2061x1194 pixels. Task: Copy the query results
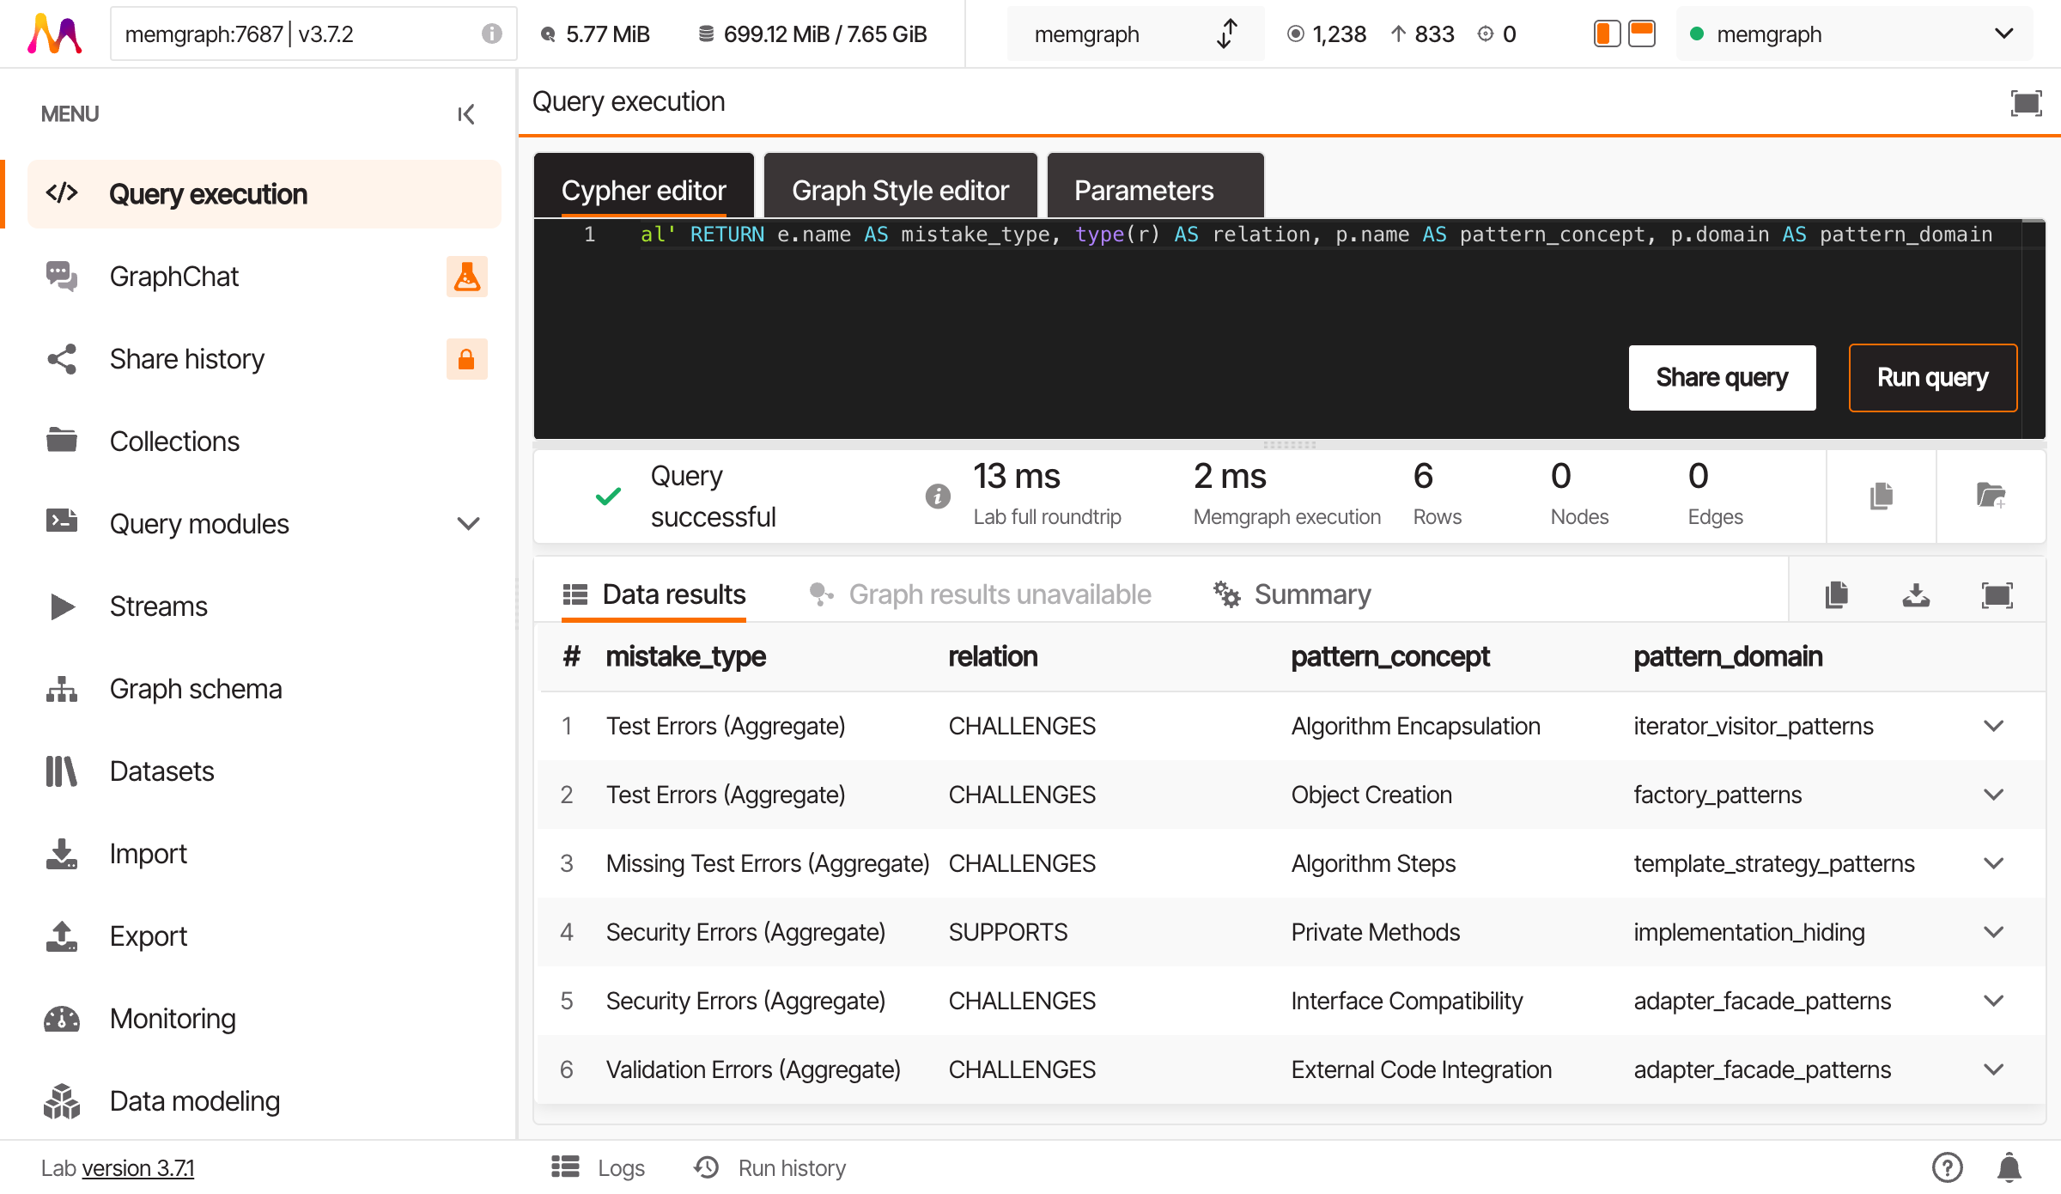click(1836, 594)
